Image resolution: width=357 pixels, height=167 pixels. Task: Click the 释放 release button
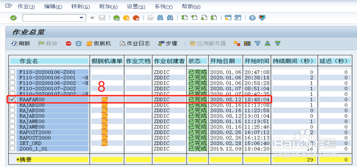click(x=48, y=44)
